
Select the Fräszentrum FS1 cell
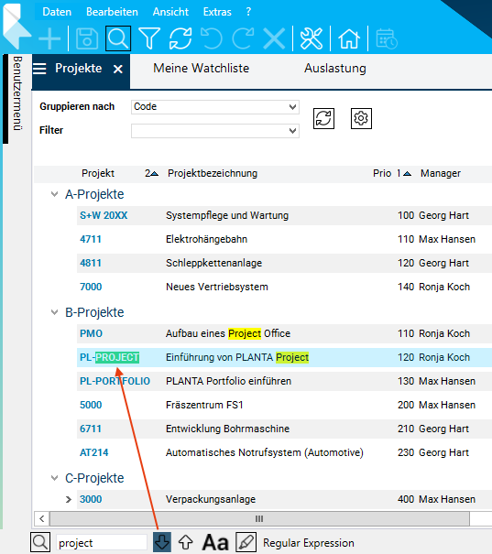pos(204,405)
